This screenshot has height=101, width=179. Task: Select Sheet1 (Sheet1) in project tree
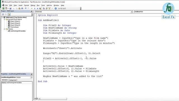click(x=15, y=21)
